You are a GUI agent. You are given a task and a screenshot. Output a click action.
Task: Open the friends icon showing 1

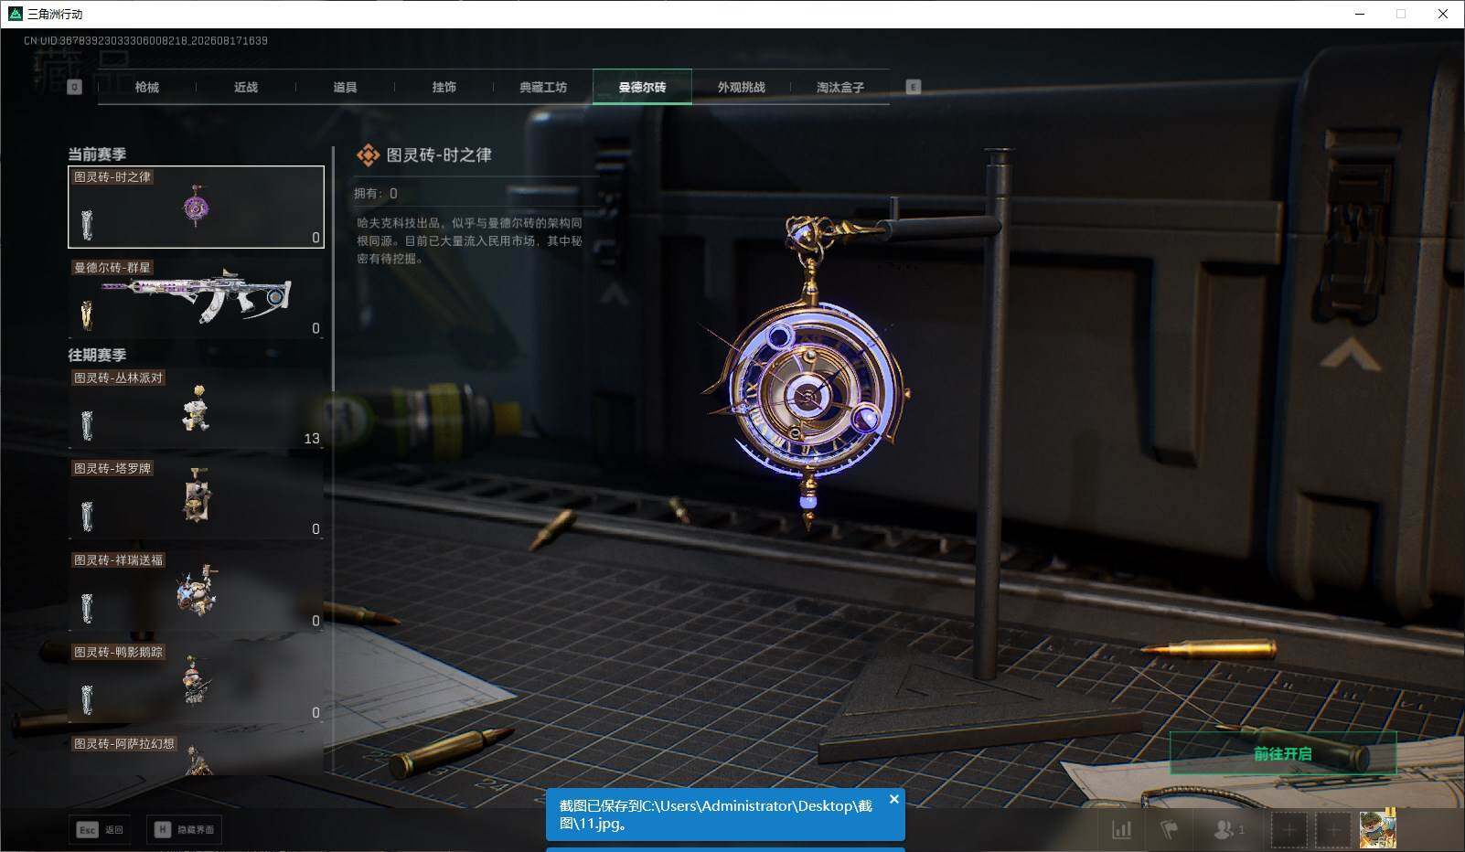click(1228, 829)
